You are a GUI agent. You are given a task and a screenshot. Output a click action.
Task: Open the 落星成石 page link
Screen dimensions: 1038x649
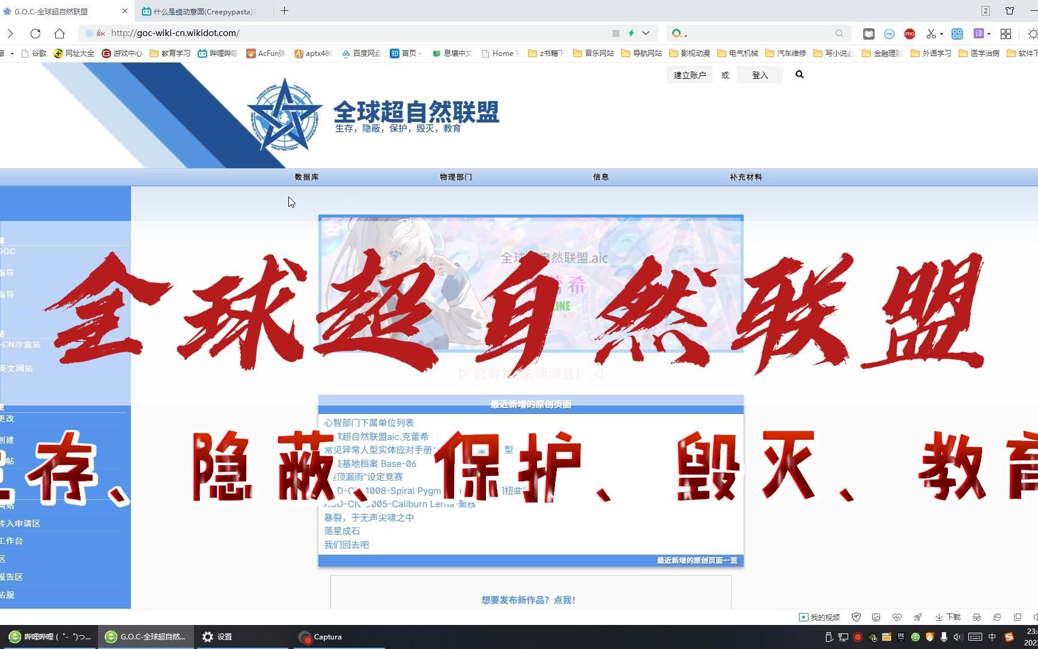coord(342,531)
